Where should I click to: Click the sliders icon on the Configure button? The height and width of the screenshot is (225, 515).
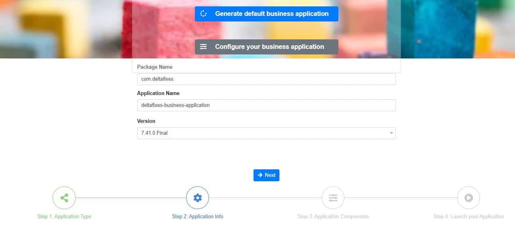[203, 47]
